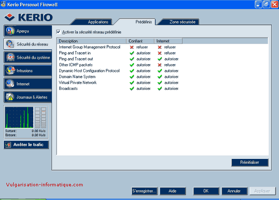Click the Confiant column header
279x200 pixels.
[140, 41]
